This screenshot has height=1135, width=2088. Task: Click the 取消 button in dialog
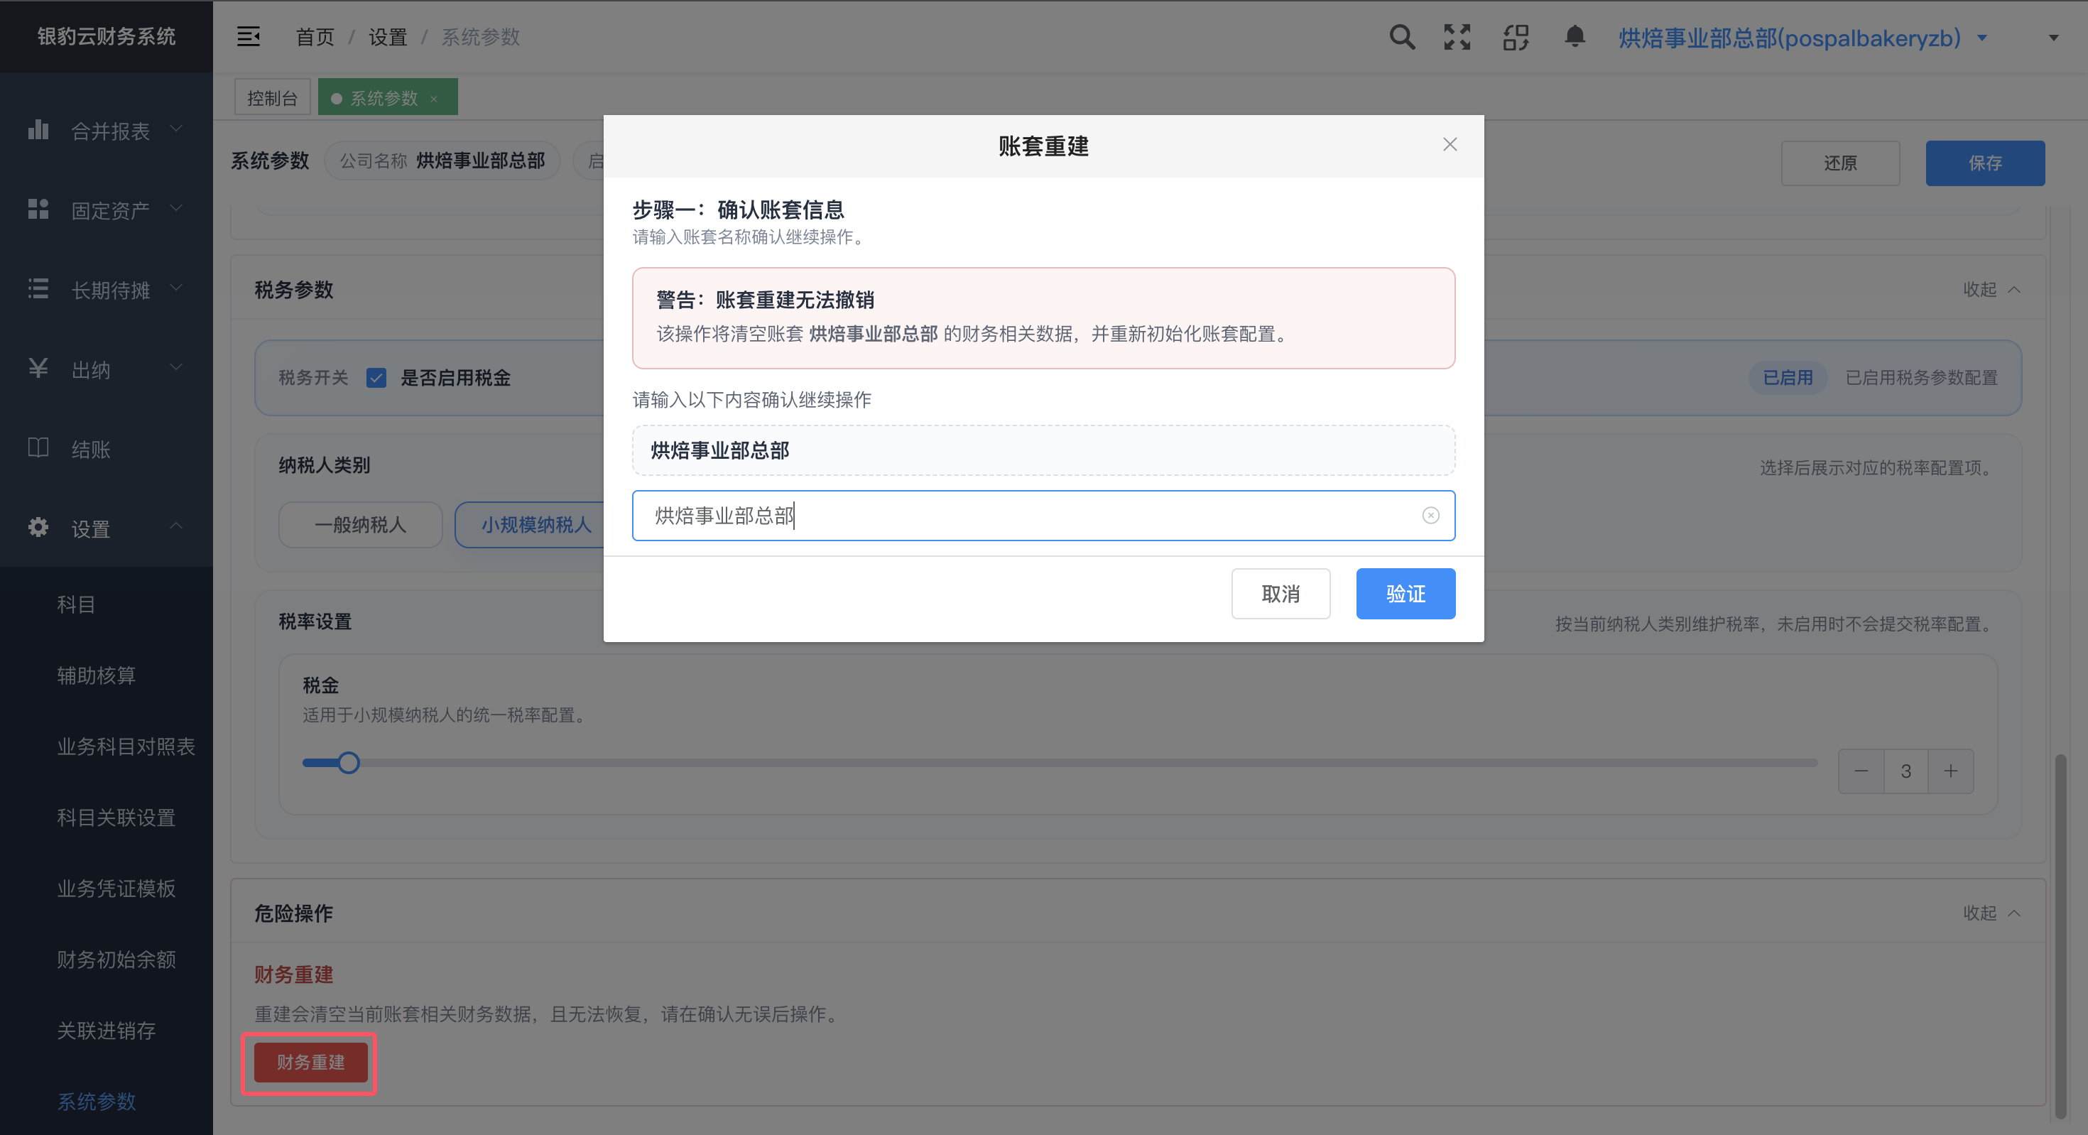click(1280, 594)
